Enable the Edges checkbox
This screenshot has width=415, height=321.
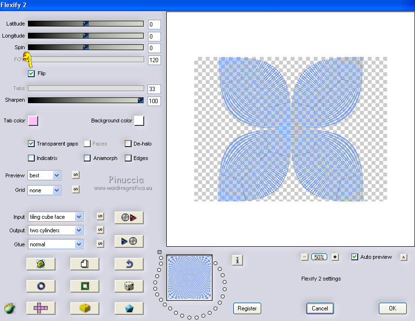128,158
